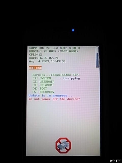Click 'Update is in progress...' message

(x=50, y=96)
